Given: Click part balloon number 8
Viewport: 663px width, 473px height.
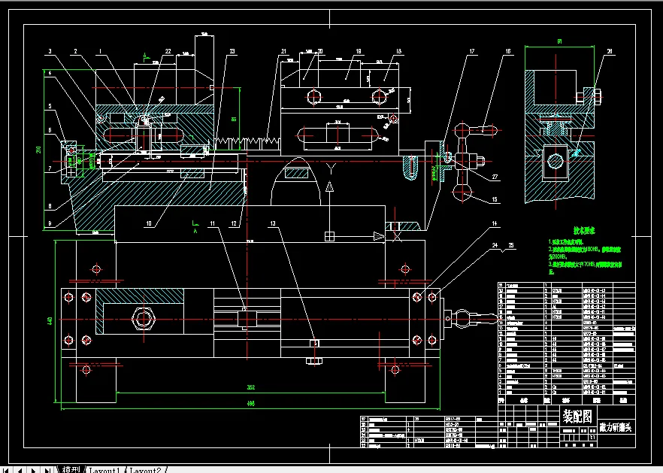Looking at the screenshot, I should click(50, 206).
